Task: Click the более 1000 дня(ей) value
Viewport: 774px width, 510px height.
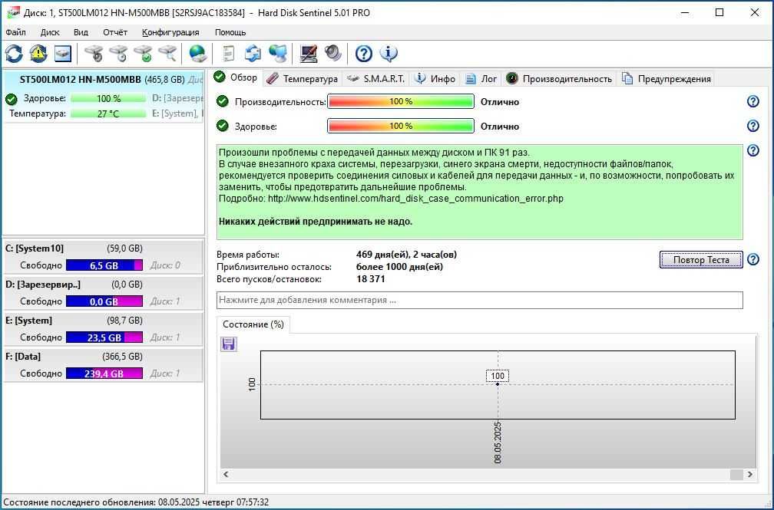Action: pyautogui.click(x=399, y=267)
